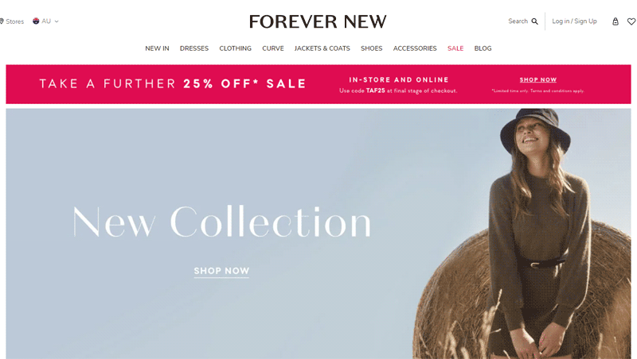Open the SHOES menu
The width and height of the screenshot is (637, 359).
click(x=371, y=48)
